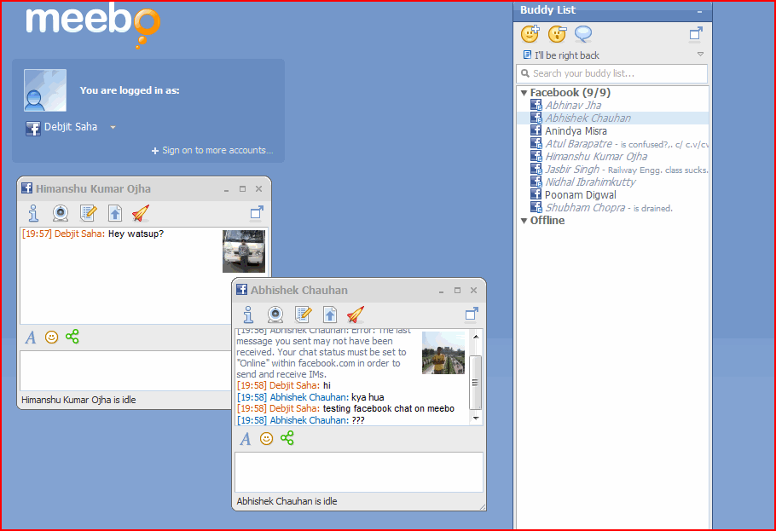Click message input box in Abhishek Chauhan chat
Viewport: 776px width, 531px height.
[359, 471]
